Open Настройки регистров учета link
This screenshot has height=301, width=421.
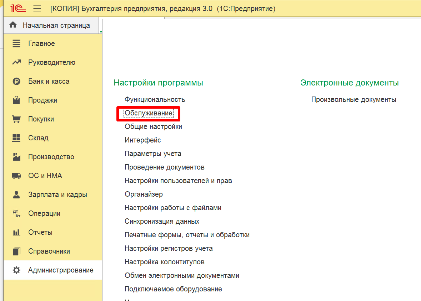(x=169, y=249)
